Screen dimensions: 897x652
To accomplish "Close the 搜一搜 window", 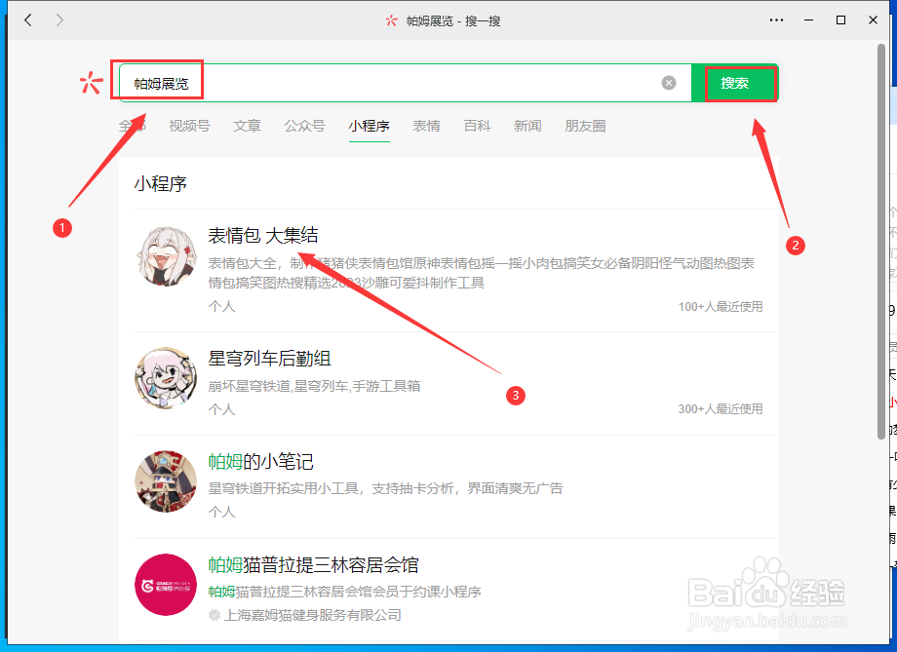I will click(873, 20).
